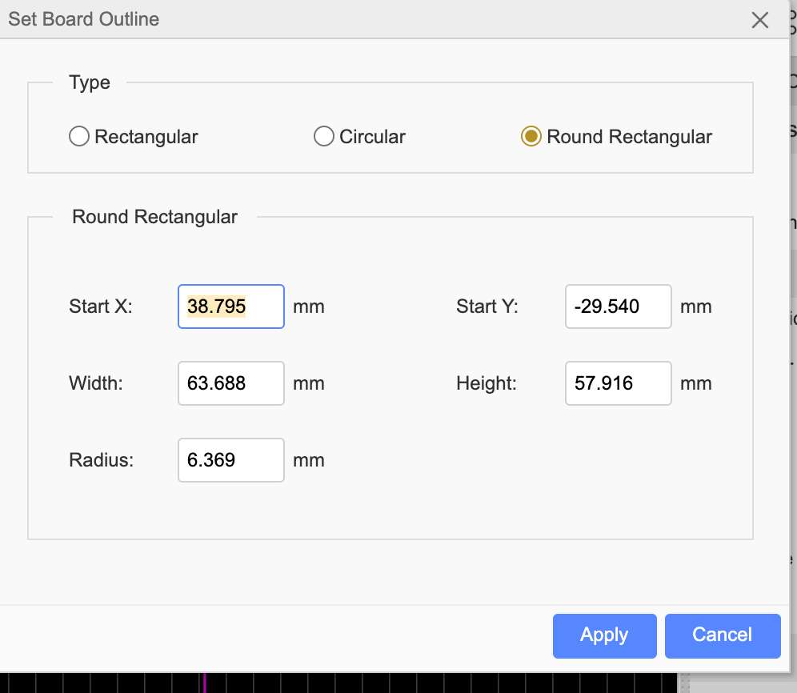The width and height of the screenshot is (797, 693).
Task: Click the Radius input showing 6.369
Action: tap(230, 460)
